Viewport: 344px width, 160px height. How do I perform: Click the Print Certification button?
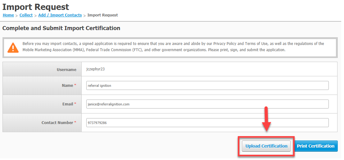(x=316, y=146)
